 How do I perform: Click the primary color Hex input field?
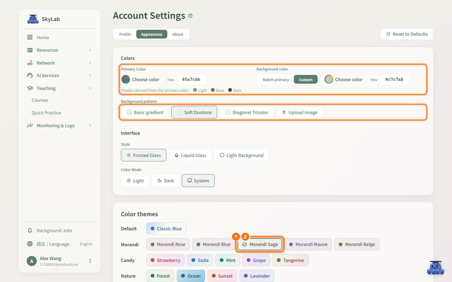coord(191,80)
